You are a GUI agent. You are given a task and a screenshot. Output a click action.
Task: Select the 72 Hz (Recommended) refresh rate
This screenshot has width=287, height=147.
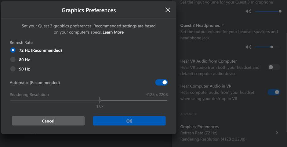(13, 50)
